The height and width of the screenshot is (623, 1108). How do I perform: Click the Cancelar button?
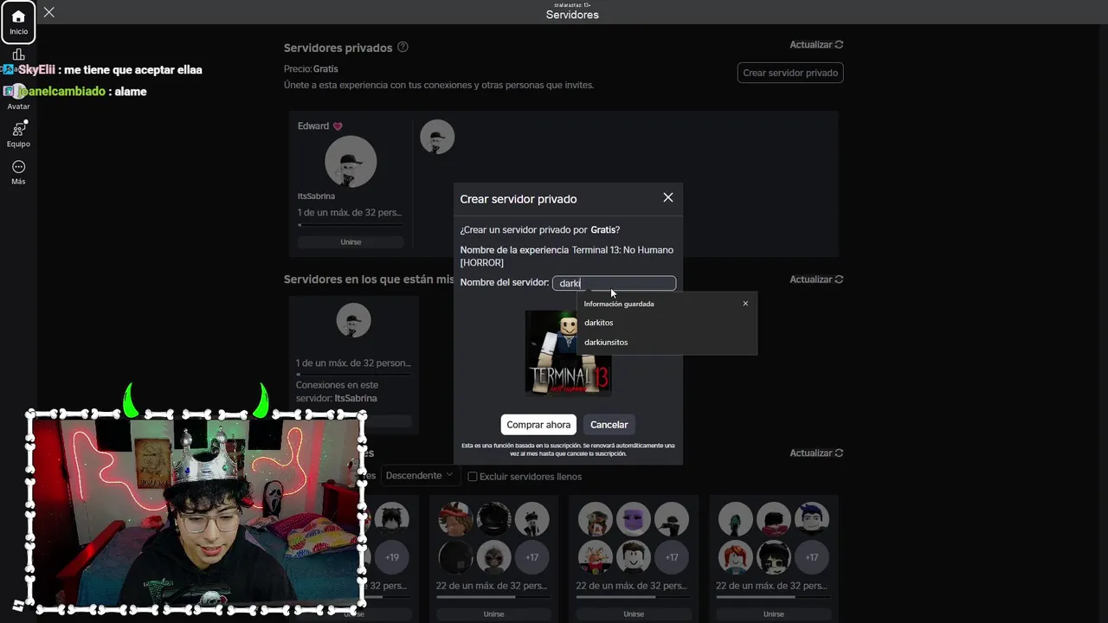(609, 425)
